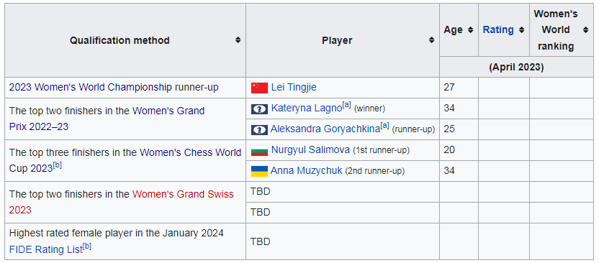The width and height of the screenshot is (599, 263).
Task: Open the FIDE Rating List link
Action: coord(46,249)
